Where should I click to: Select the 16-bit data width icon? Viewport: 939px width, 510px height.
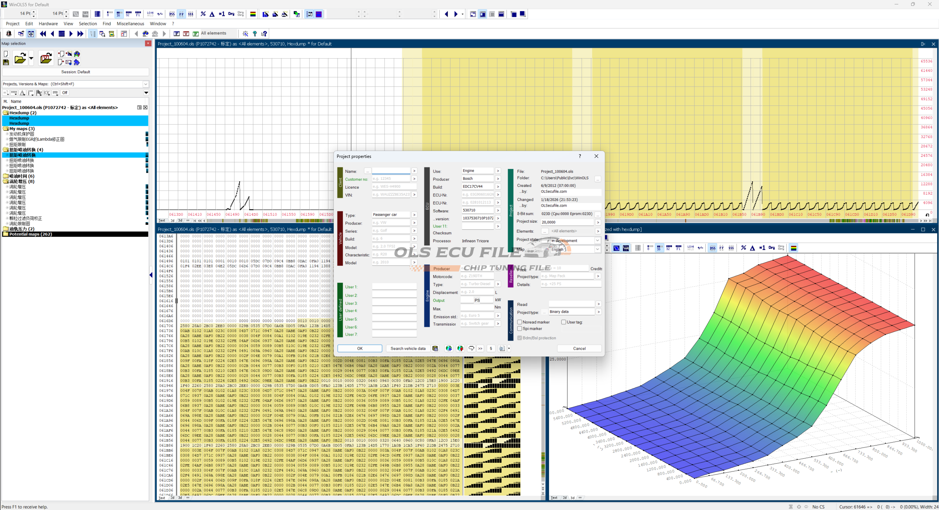(x=118, y=14)
